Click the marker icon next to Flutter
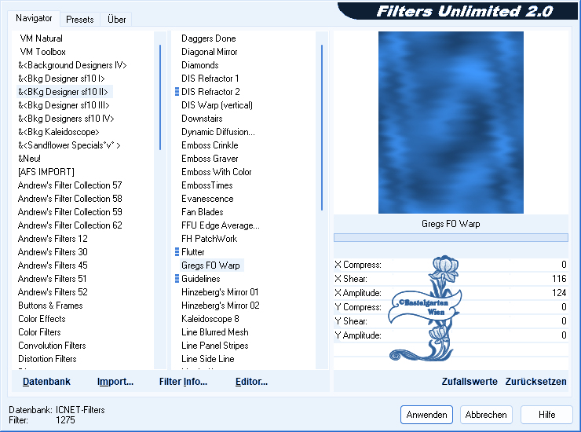 [177, 252]
